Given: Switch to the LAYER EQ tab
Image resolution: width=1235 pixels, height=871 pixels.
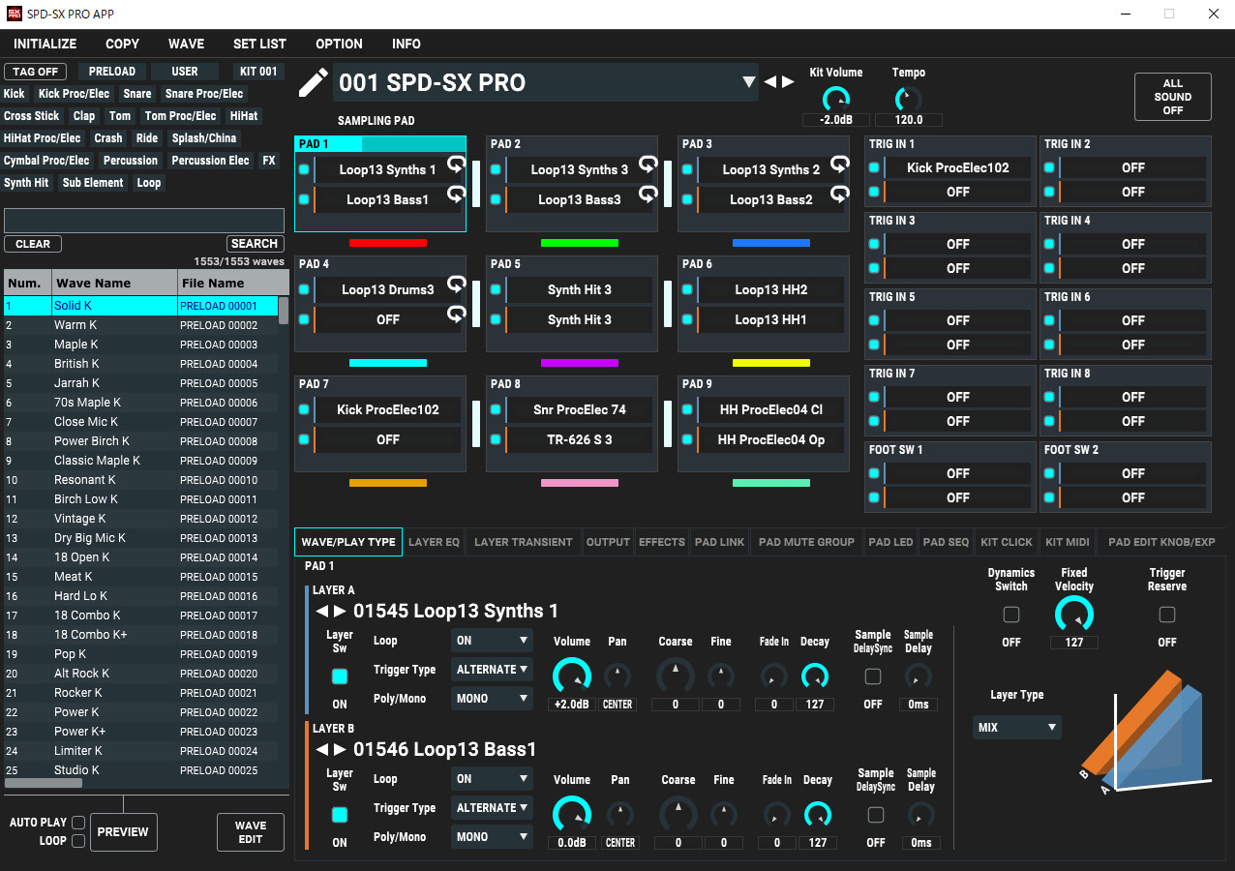Looking at the screenshot, I should coord(434,542).
